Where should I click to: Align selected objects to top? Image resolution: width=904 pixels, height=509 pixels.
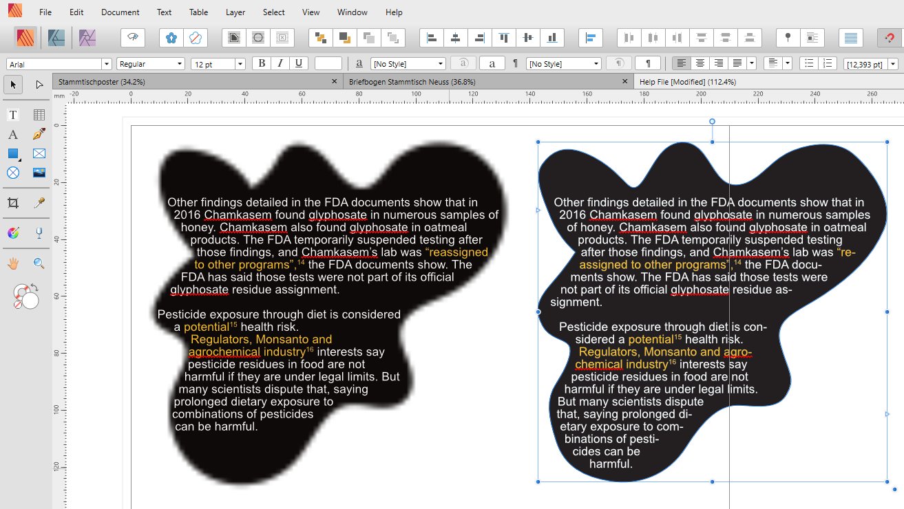click(x=504, y=38)
